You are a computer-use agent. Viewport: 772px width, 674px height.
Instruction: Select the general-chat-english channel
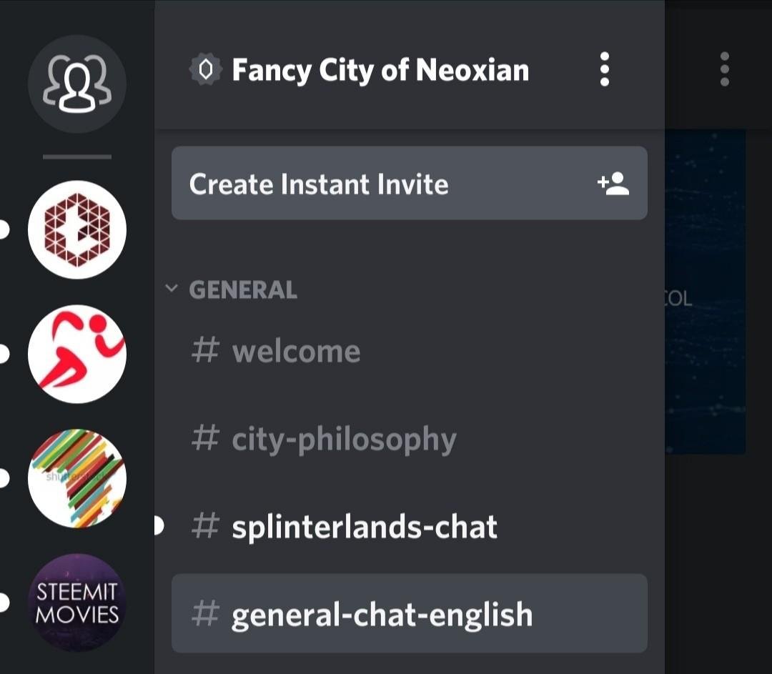click(x=382, y=615)
